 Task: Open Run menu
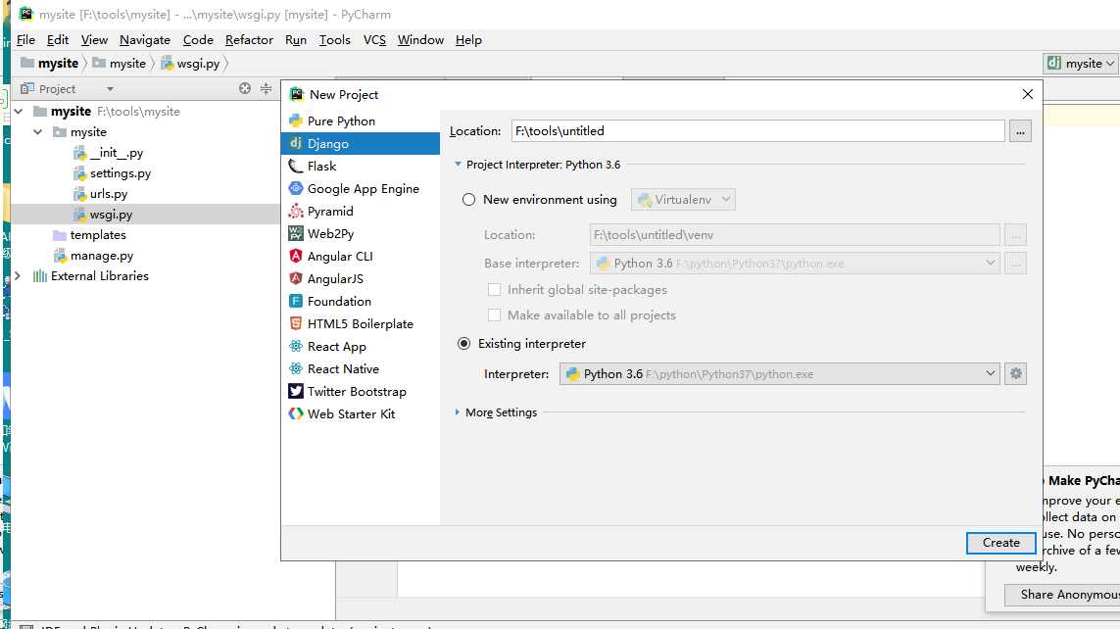click(x=296, y=40)
